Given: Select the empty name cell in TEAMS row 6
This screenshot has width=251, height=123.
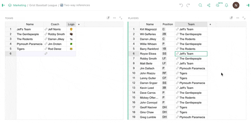Looking at the screenshot, I should tap(30, 54).
